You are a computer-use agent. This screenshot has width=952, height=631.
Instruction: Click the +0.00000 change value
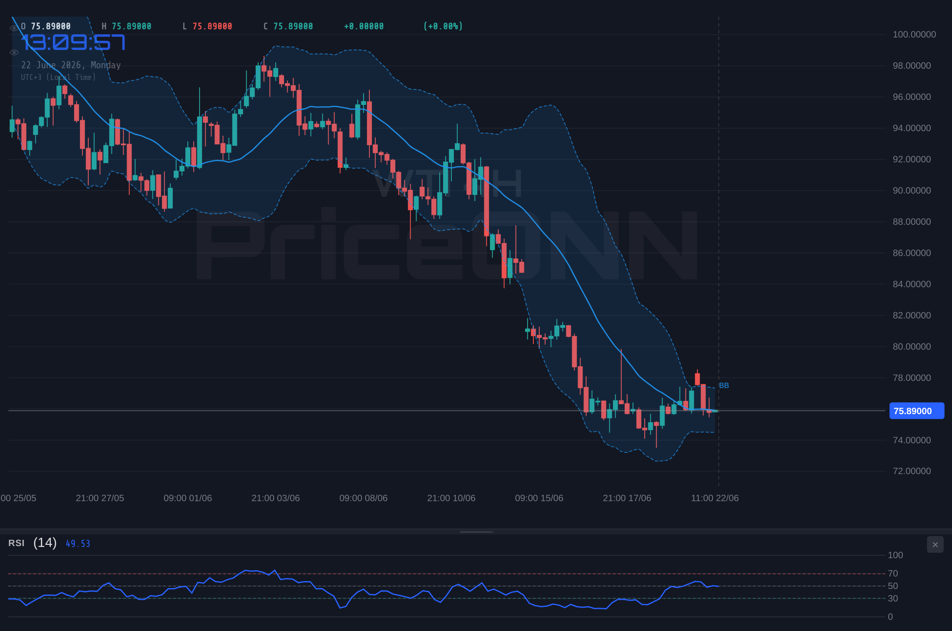364,26
